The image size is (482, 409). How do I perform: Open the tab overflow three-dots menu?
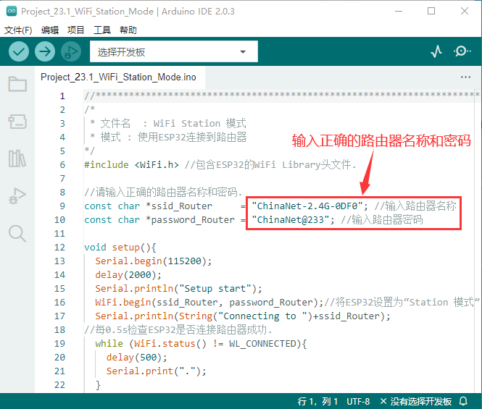point(465,77)
